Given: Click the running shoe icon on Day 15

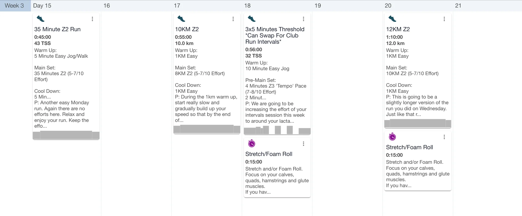Looking at the screenshot, I should (41, 19).
